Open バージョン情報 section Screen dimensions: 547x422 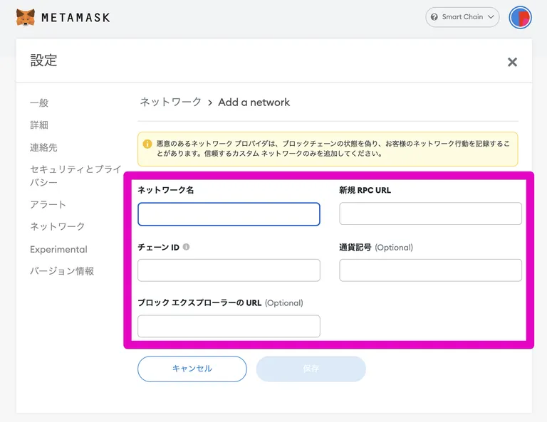point(62,271)
